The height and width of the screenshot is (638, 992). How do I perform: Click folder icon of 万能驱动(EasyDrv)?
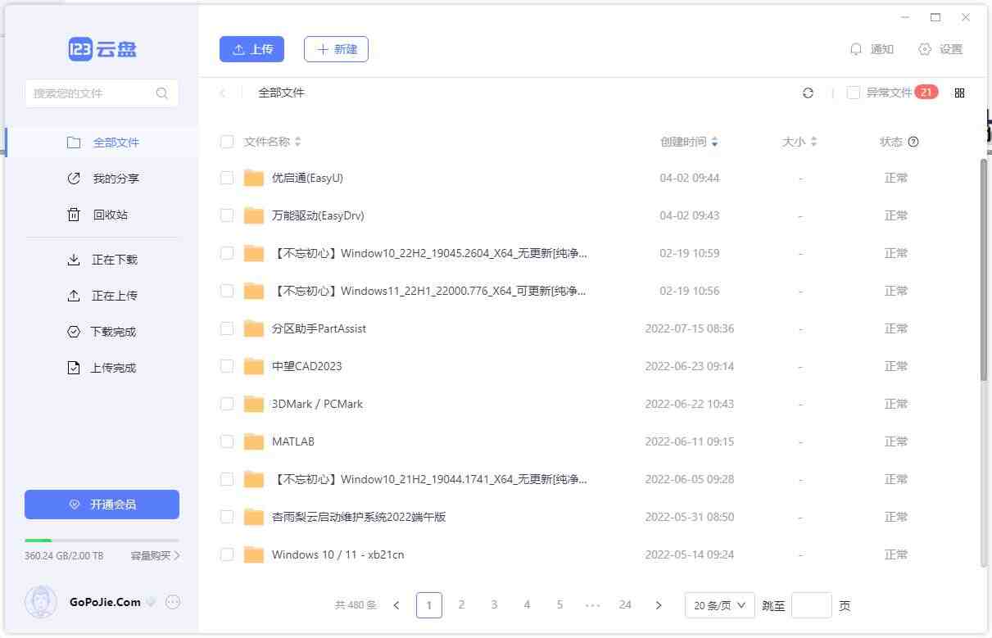pos(254,215)
